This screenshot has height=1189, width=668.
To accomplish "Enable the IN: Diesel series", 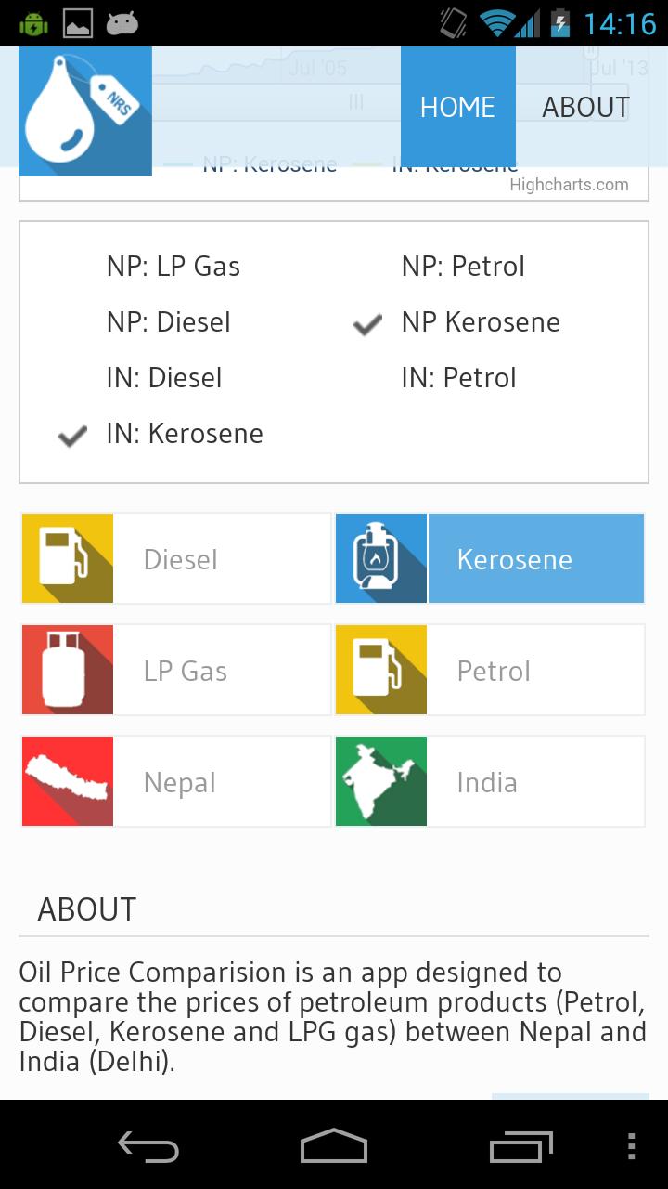I will click(x=163, y=379).
